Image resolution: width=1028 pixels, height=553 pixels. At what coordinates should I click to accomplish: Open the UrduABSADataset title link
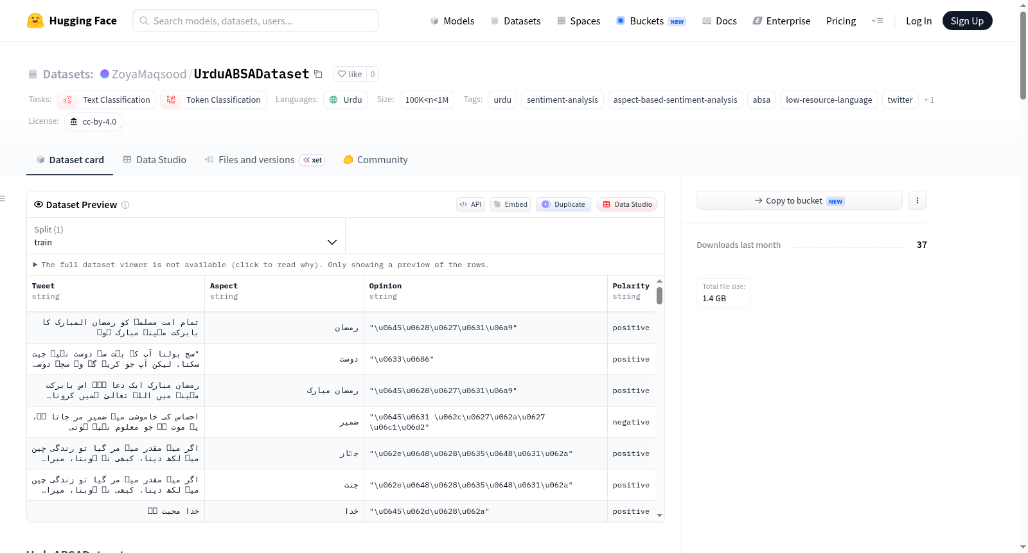[251, 74]
